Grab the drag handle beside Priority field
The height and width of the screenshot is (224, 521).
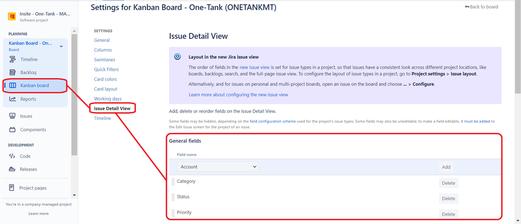[173, 213]
